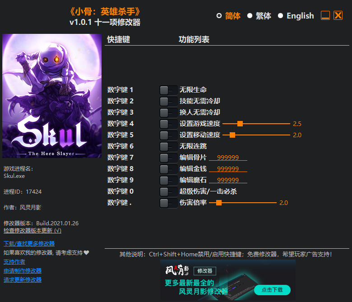The width and height of the screenshot is (352, 302).
Task: Open the 下载/查找更多修改器 link
Action: pos(29,244)
